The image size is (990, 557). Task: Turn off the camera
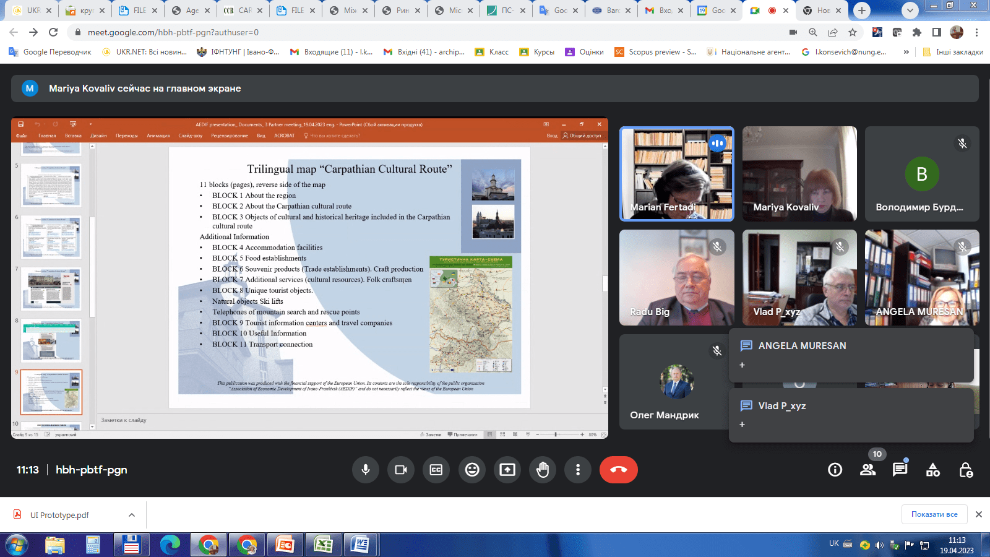click(x=401, y=470)
